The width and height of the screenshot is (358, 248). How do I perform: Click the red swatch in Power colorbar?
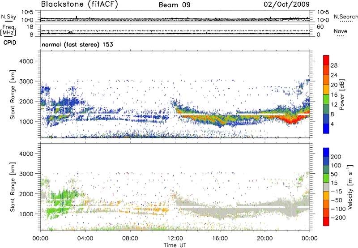pos(326,60)
